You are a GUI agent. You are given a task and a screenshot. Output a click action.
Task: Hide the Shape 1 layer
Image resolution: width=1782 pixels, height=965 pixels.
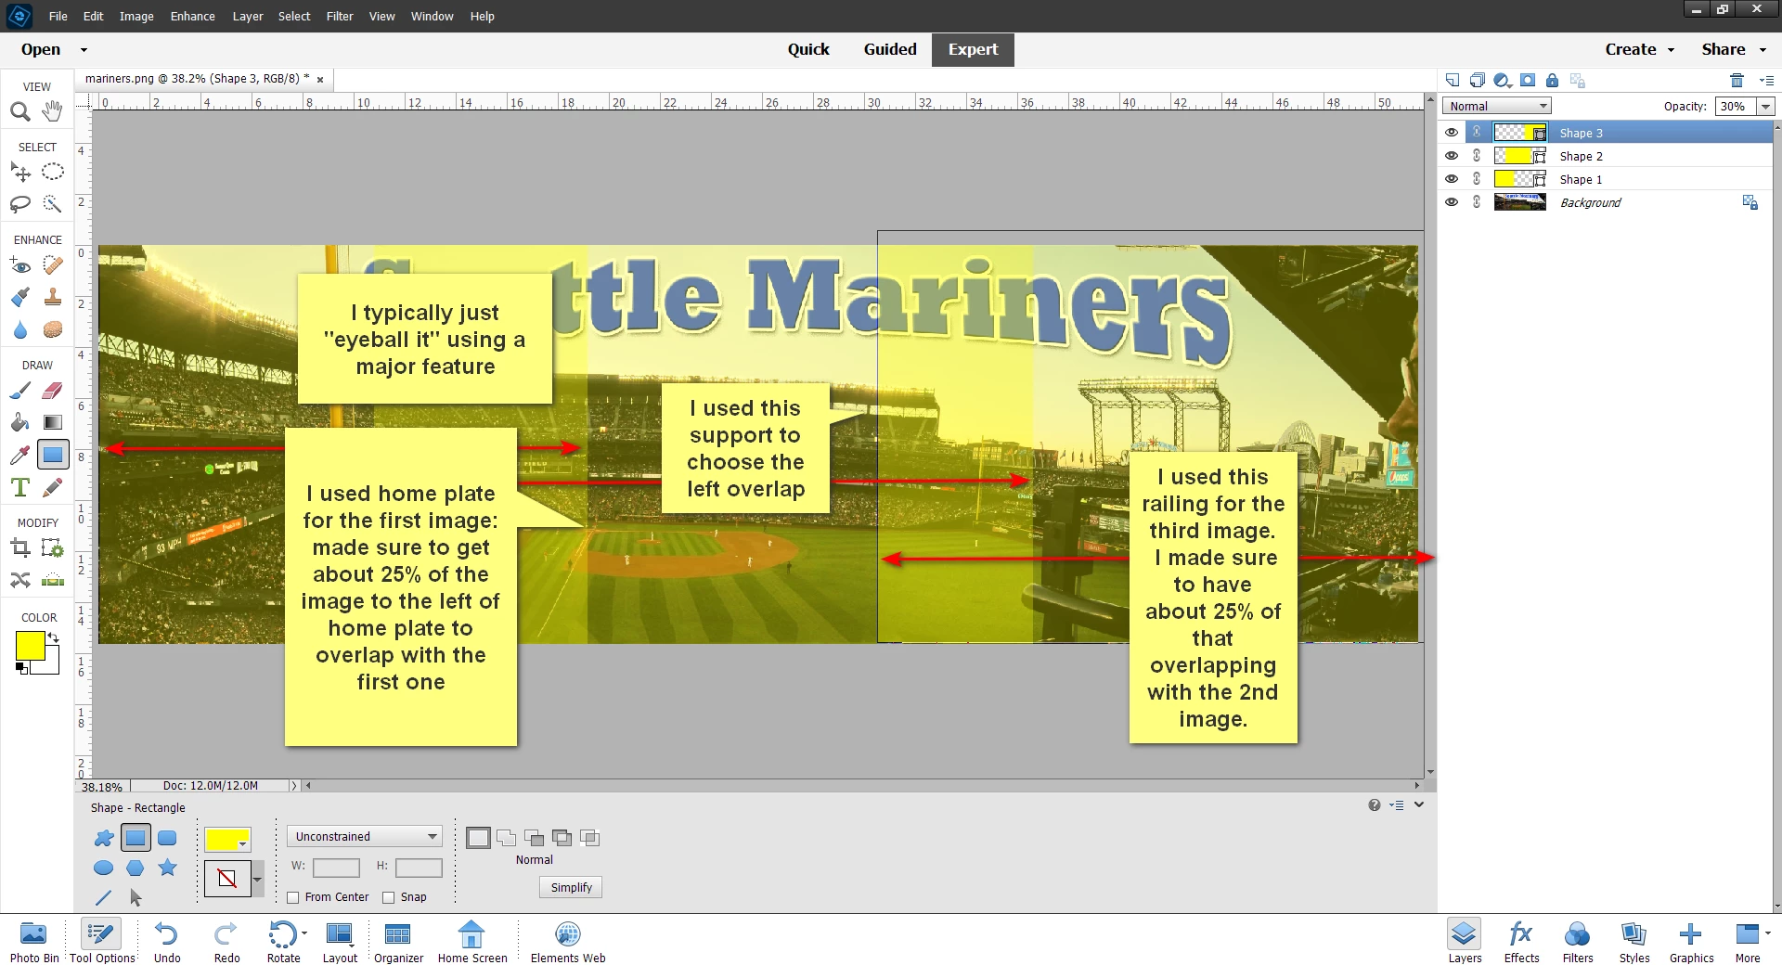(1452, 179)
